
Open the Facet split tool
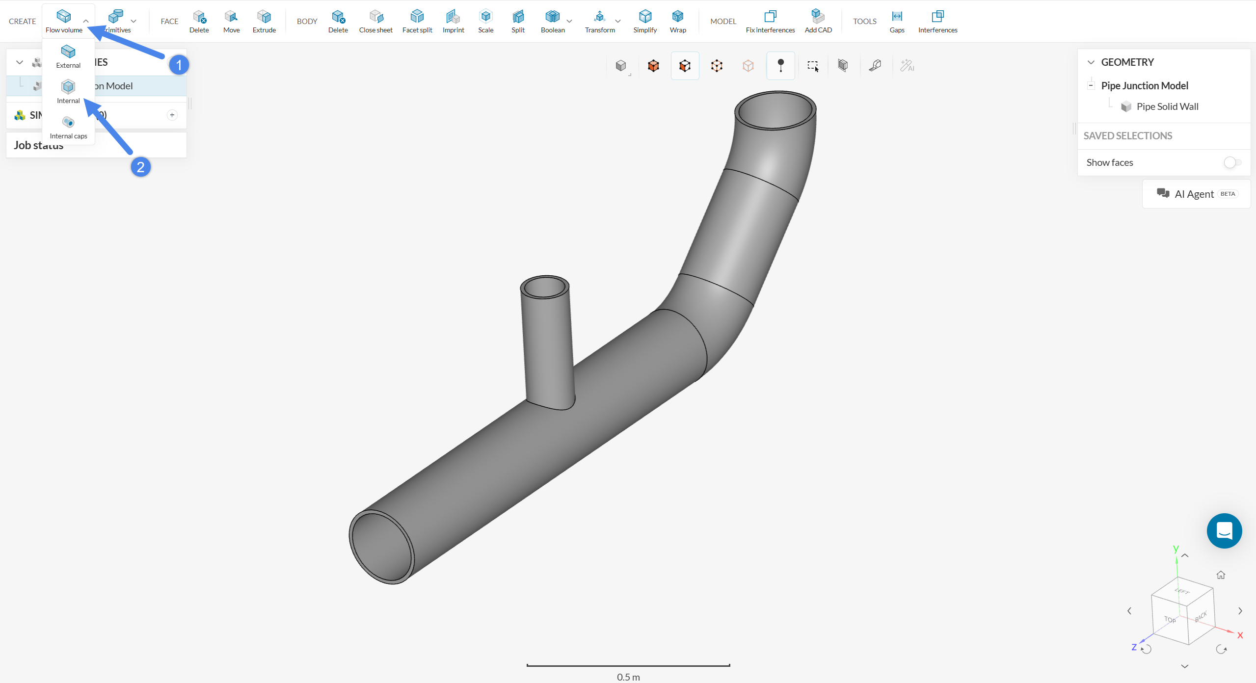point(417,21)
